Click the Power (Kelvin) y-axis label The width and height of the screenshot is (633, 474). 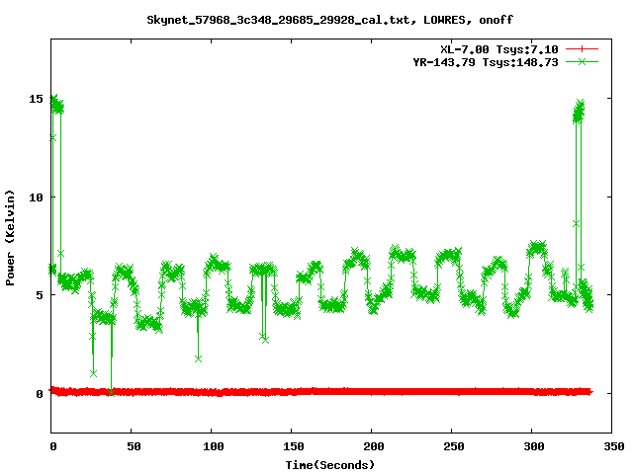tap(10, 238)
